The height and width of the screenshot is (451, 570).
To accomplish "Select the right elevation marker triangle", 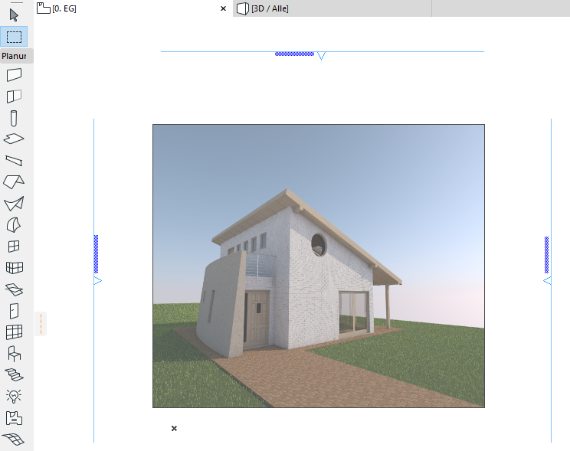I will tap(547, 280).
